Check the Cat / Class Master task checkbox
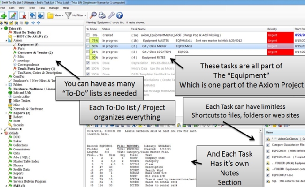 click(88, 46)
